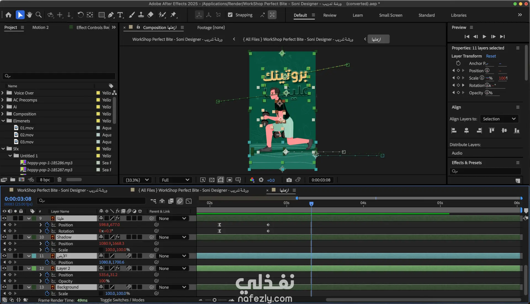Select the Puppet Pin tool
The height and width of the screenshot is (304, 530).
[x=173, y=15]
